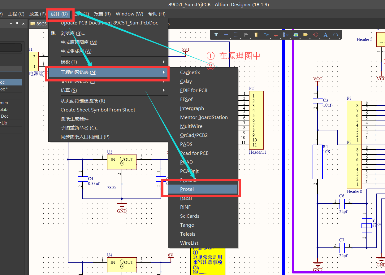Click the GND power port icon
385x275 pixels.
276,35
